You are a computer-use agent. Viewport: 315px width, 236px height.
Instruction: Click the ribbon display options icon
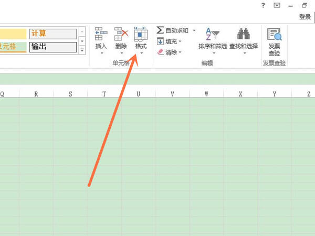tap(277, 5)
